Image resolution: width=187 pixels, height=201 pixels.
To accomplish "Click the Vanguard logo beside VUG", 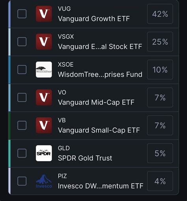I will 44,14.
